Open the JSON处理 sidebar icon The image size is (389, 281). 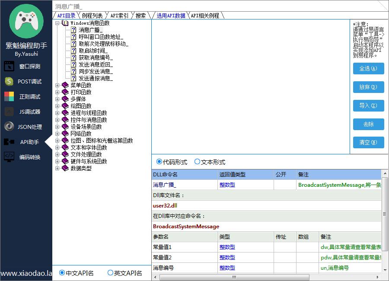(9, 127)
